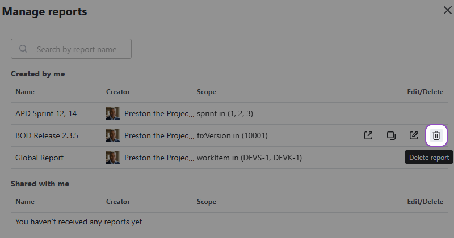Viewport: 454px width, 238px height.
Task: Focus the Search by report name field
Action: 79,49
